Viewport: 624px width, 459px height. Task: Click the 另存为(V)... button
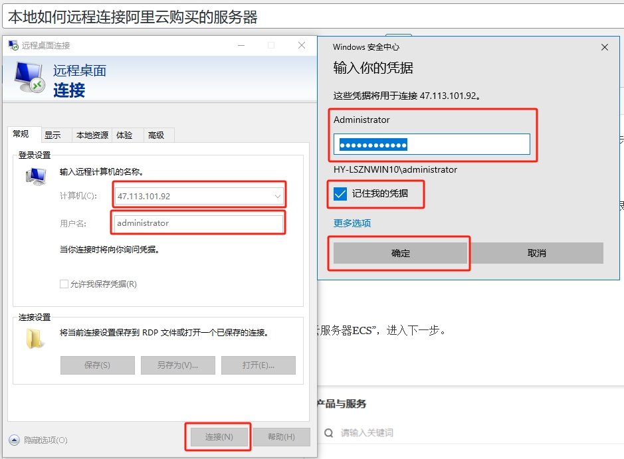pos(177,365)
